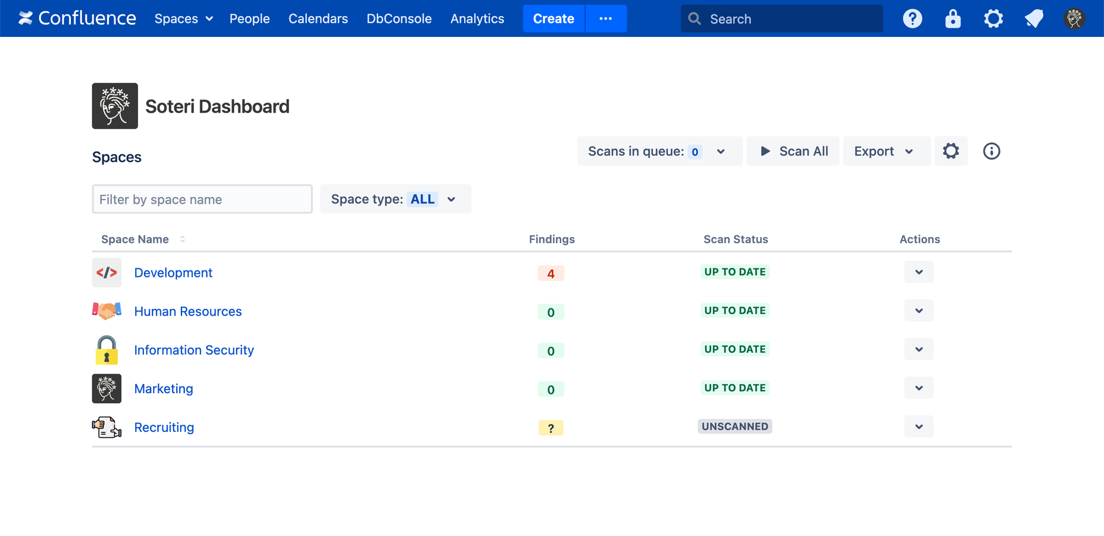Click the Actions column header
This screenshot has width=1104, height=536.
[920, 239]
